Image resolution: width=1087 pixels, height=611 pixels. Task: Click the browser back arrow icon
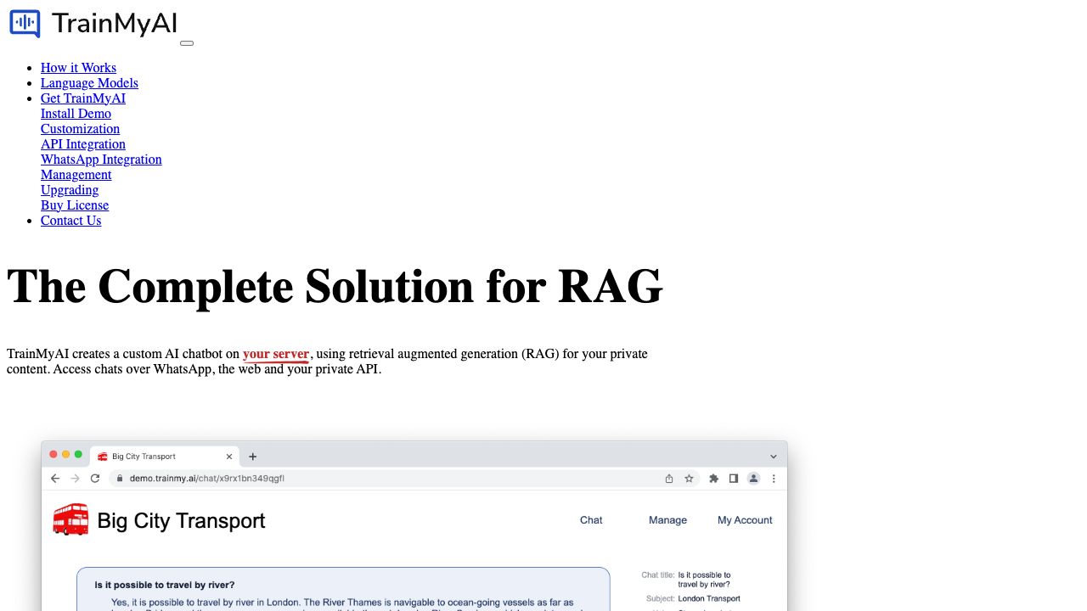click(55, 479)
